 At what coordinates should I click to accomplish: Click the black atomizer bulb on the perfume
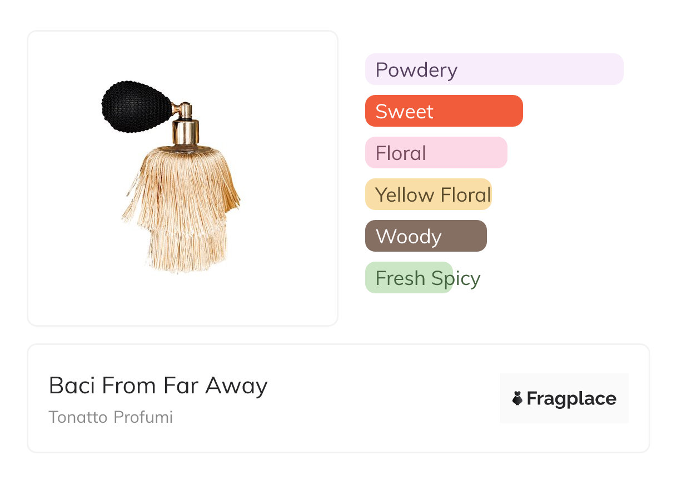pos(134,107)
